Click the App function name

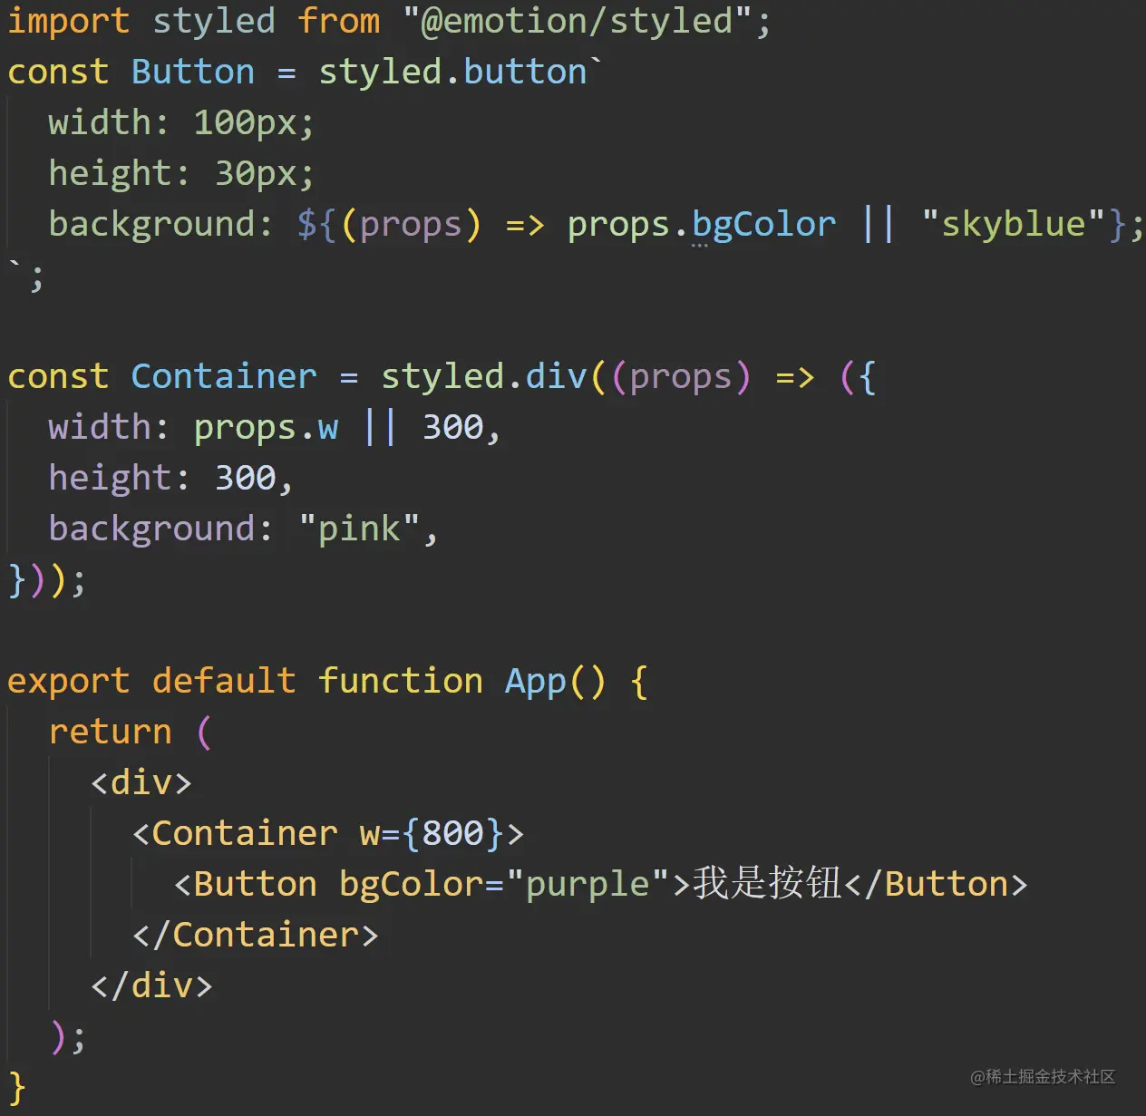pyautogui.click(x=535, y=682)
